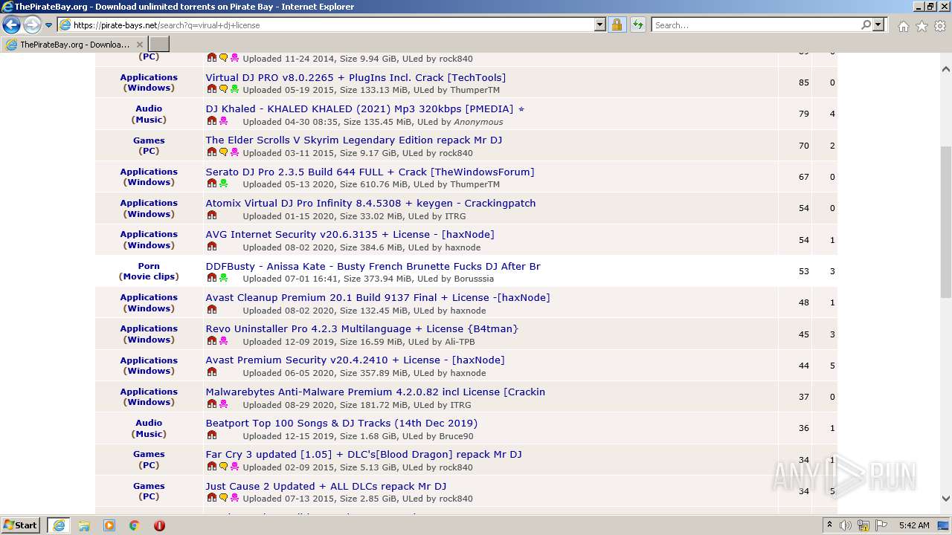Open comments bubble on Just Cause 2 row

(x=223, y=498)
